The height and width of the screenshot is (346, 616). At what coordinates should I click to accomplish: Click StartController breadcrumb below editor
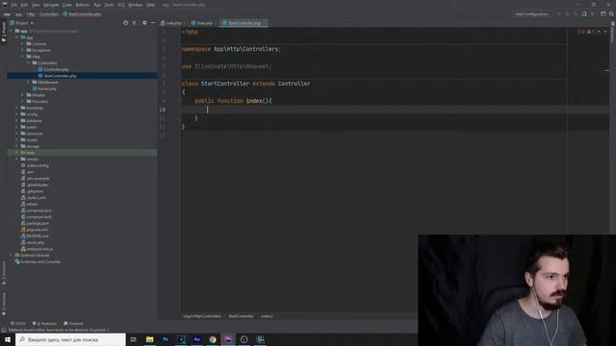(x=241, y=316)
